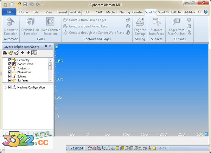Open the quick access toolbar customize arrow
The width and height of the screenshot is (211, 153).
coord(43,5)
